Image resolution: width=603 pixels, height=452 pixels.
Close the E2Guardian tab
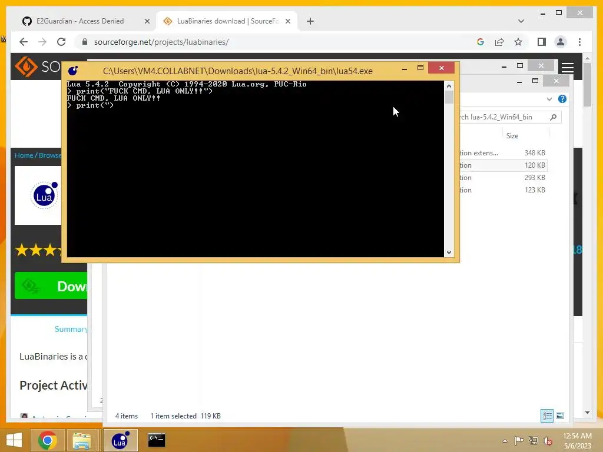coord(147,21)
